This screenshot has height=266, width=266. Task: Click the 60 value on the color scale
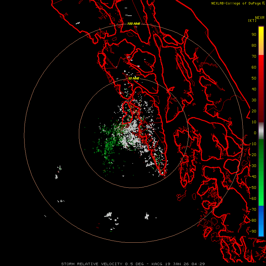pos(254,67)
